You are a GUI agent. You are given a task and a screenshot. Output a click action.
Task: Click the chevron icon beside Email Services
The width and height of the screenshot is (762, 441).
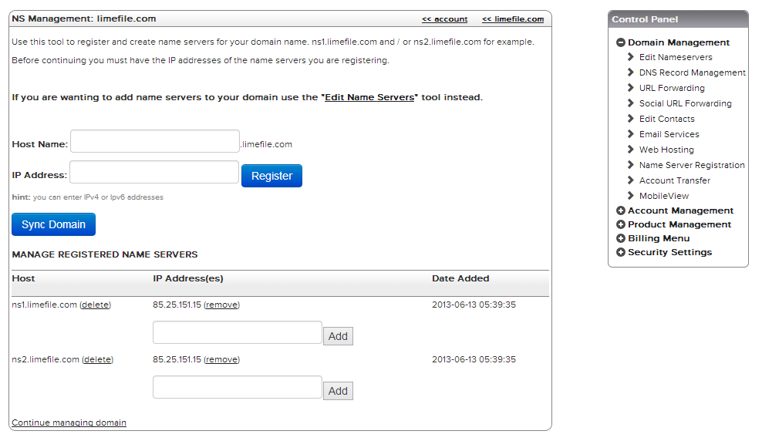(631, 134)
